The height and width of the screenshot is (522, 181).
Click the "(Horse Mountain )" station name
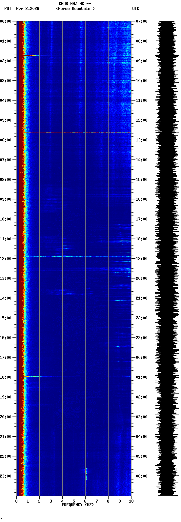75,9
